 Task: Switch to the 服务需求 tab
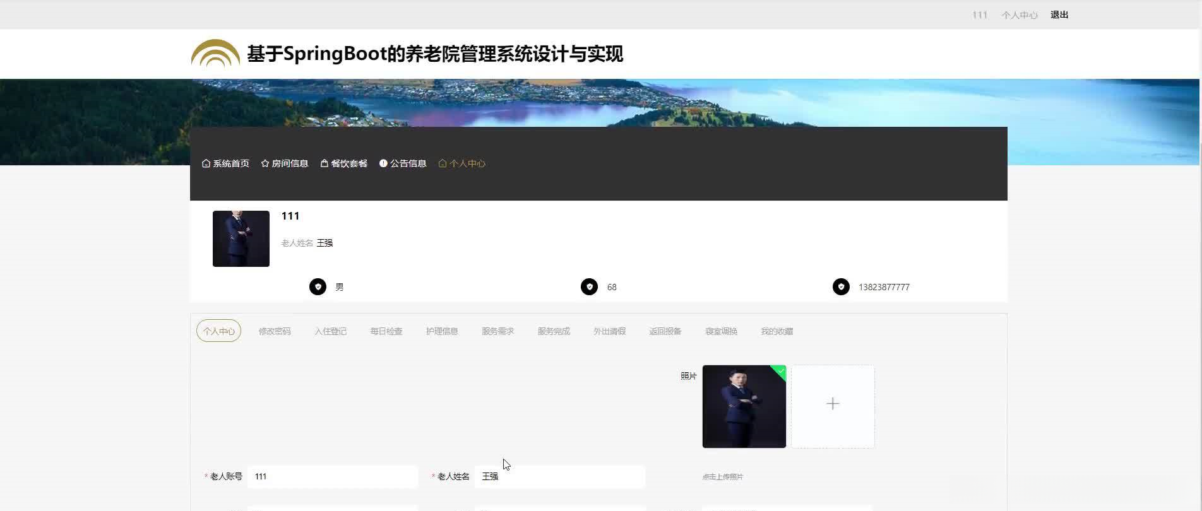tap(497, 331)
